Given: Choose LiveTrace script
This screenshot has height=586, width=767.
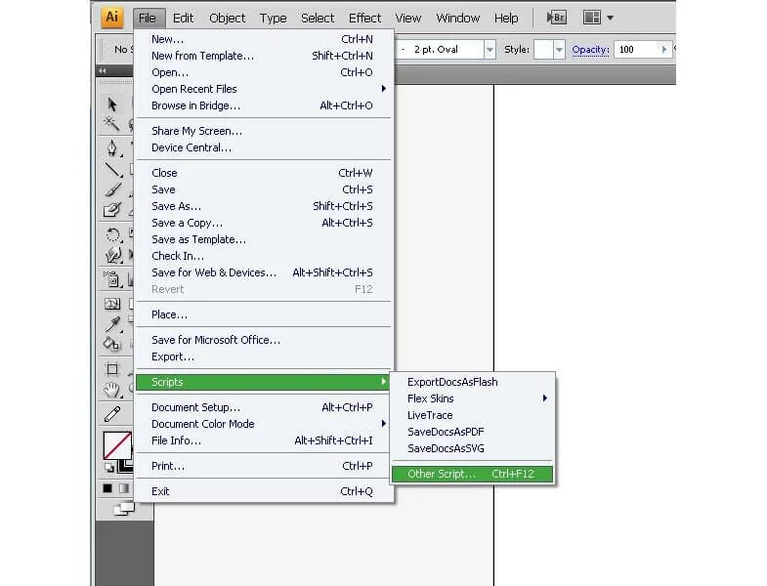Looking at the screenshot, I should pos(473,415).
